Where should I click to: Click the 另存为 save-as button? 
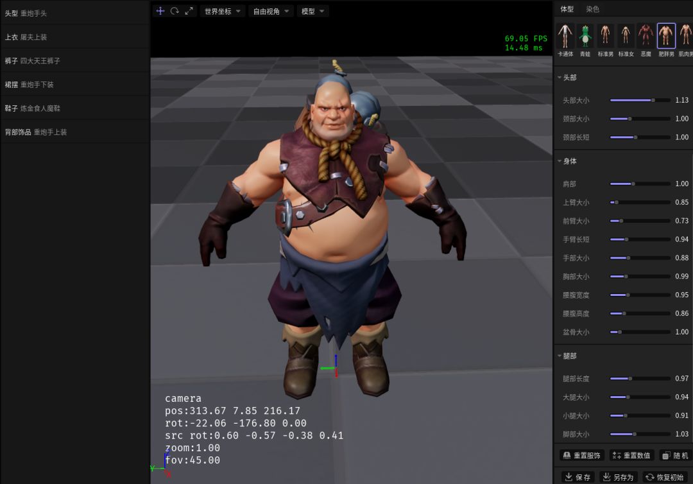[x=619, y=478]
